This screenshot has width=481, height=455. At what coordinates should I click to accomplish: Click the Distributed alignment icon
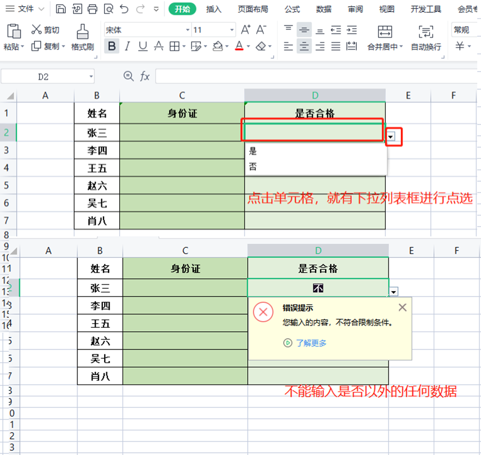pos(351,46)
